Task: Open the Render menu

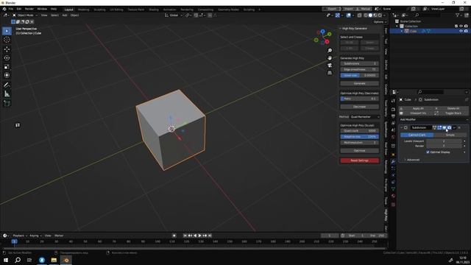Action: tap(29, 9)
